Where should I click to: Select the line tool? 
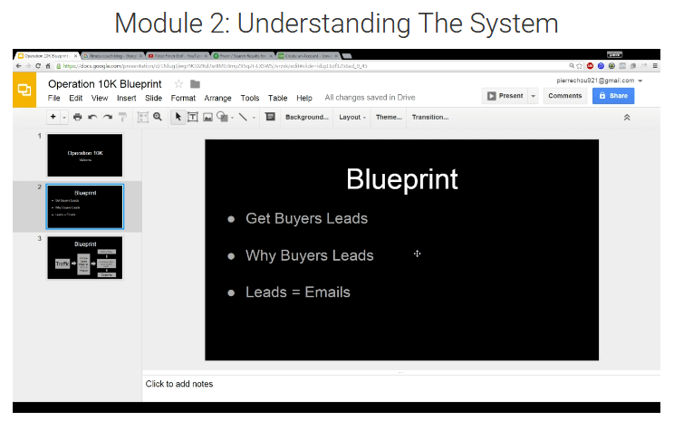pyautogui.click(x=243, y=117)
